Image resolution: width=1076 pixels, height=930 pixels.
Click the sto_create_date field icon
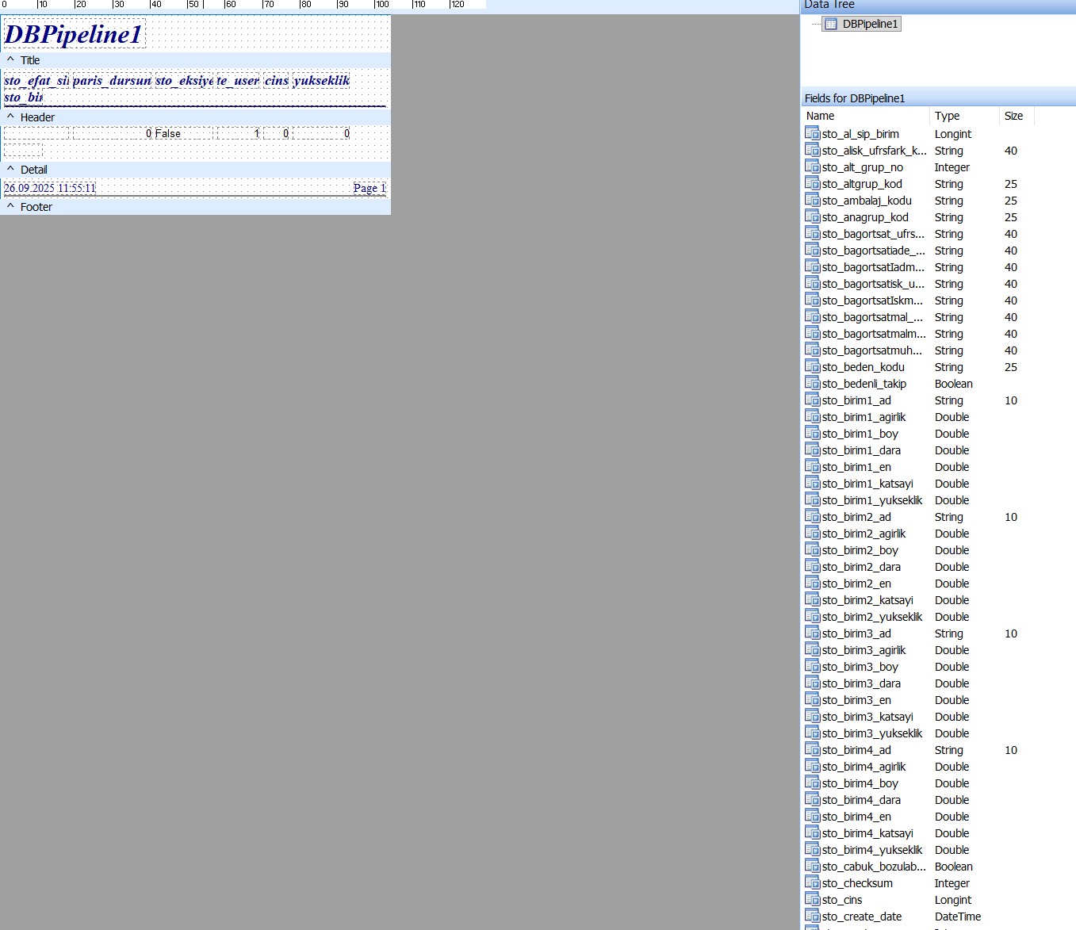812,916
